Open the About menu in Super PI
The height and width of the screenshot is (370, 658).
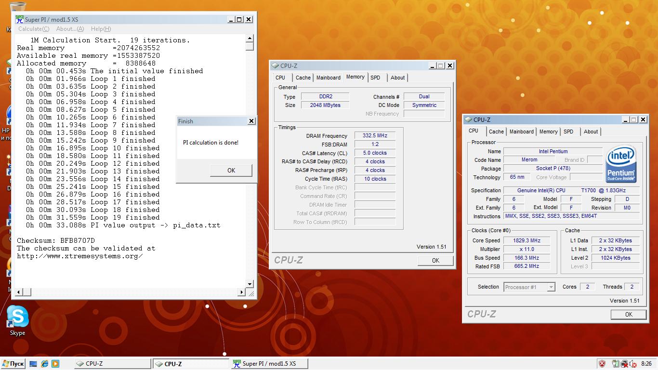[70, 29]
